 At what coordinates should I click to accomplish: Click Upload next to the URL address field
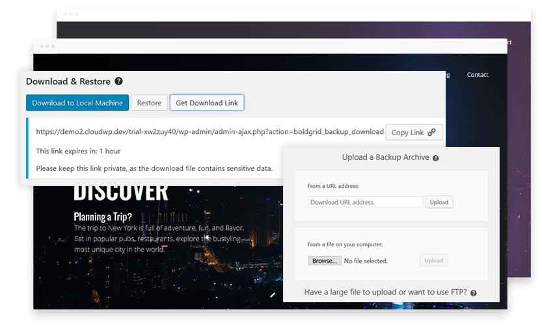pyautogui.click(x=439, y=202)
